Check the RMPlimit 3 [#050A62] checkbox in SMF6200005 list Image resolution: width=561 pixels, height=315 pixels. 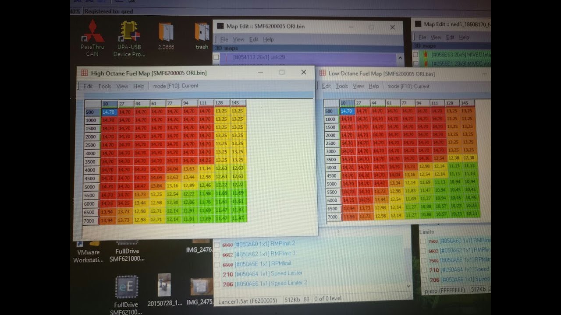pos(217,255)
